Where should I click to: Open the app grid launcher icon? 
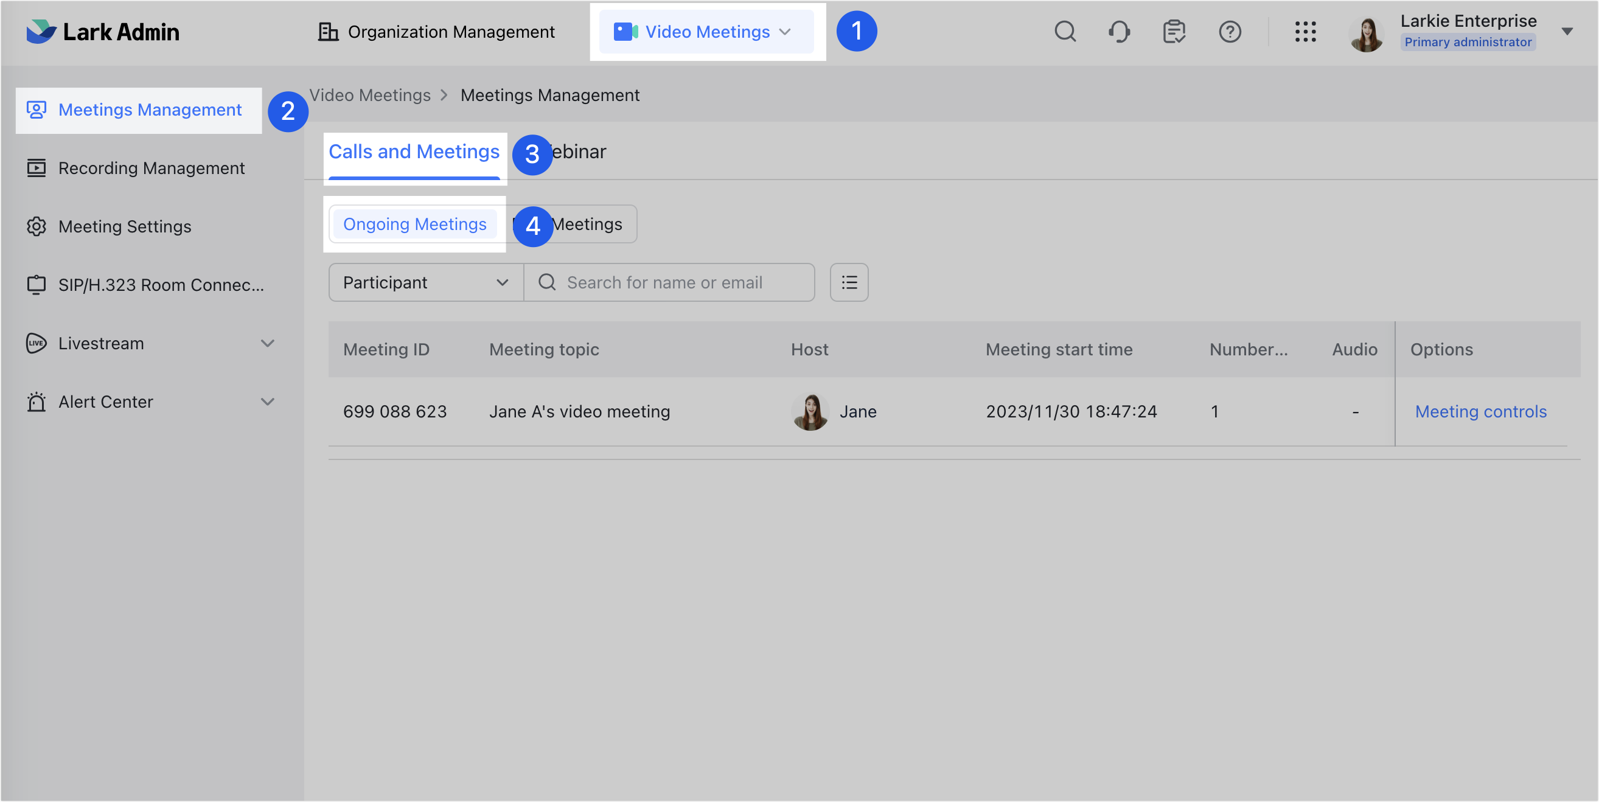[x=1306, y=32]
